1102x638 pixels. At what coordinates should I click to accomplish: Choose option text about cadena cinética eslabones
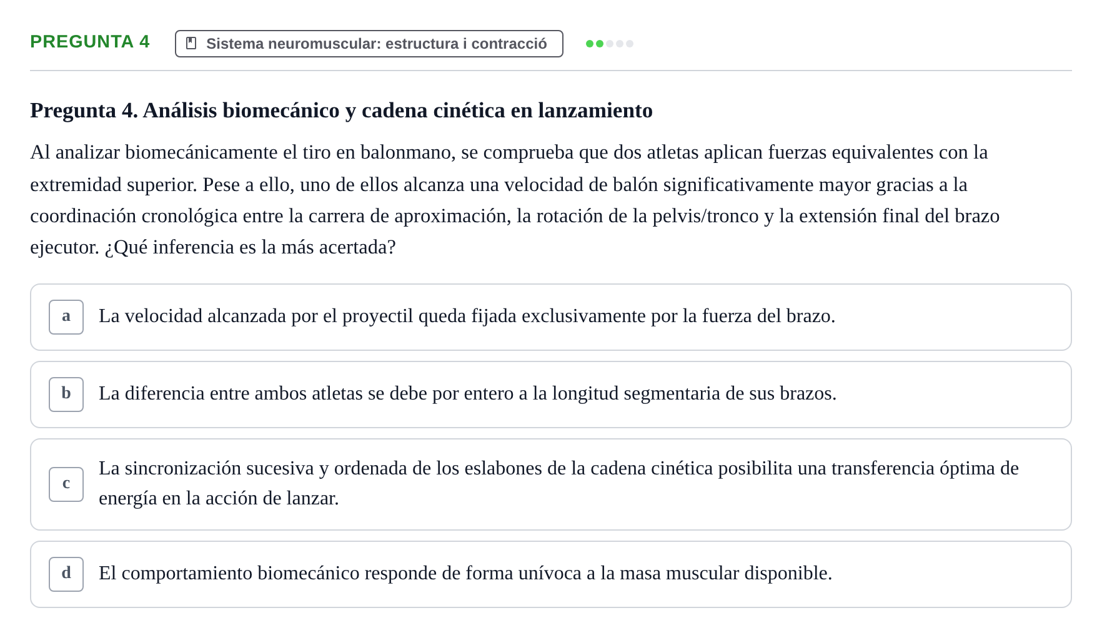tap(558, 483)
